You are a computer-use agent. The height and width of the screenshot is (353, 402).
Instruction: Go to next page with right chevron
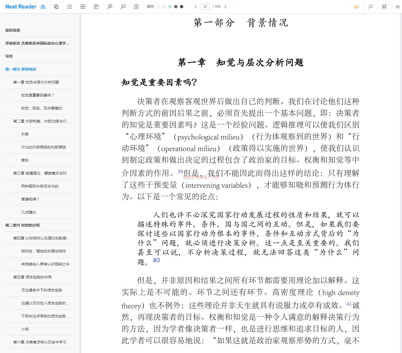[225, 7]
